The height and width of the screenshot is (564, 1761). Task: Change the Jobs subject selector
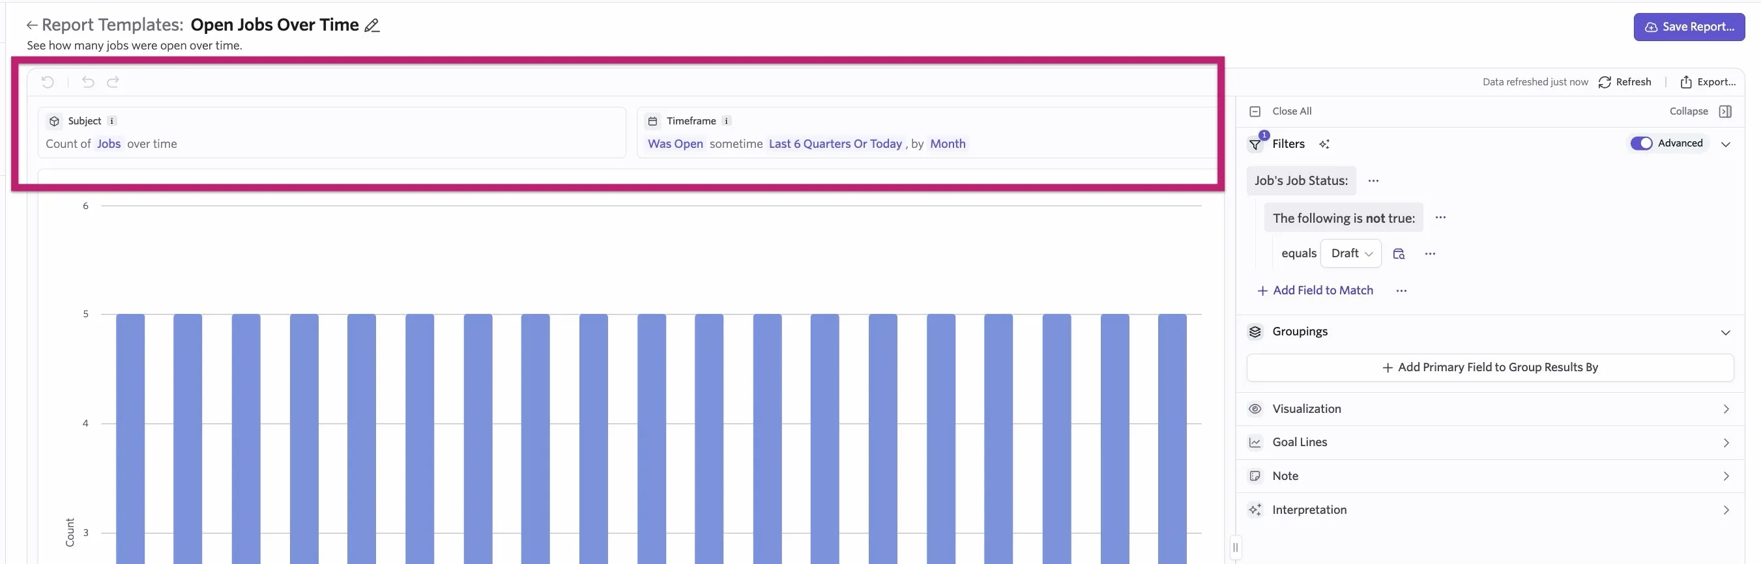tap(109, 144)
